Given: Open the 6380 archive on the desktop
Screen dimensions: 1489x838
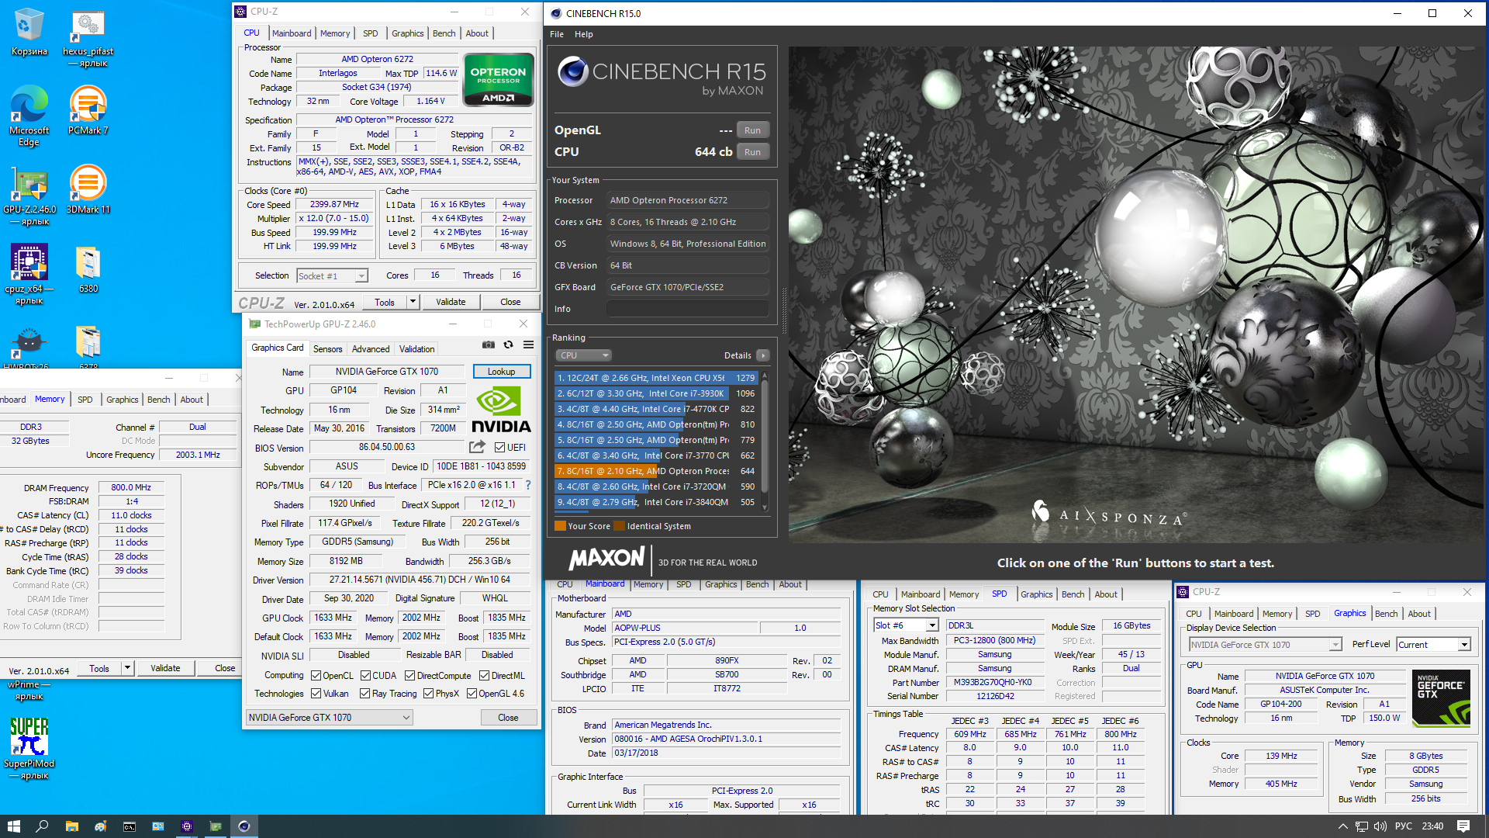Looking at the screenshot, I should click(88, 270).
